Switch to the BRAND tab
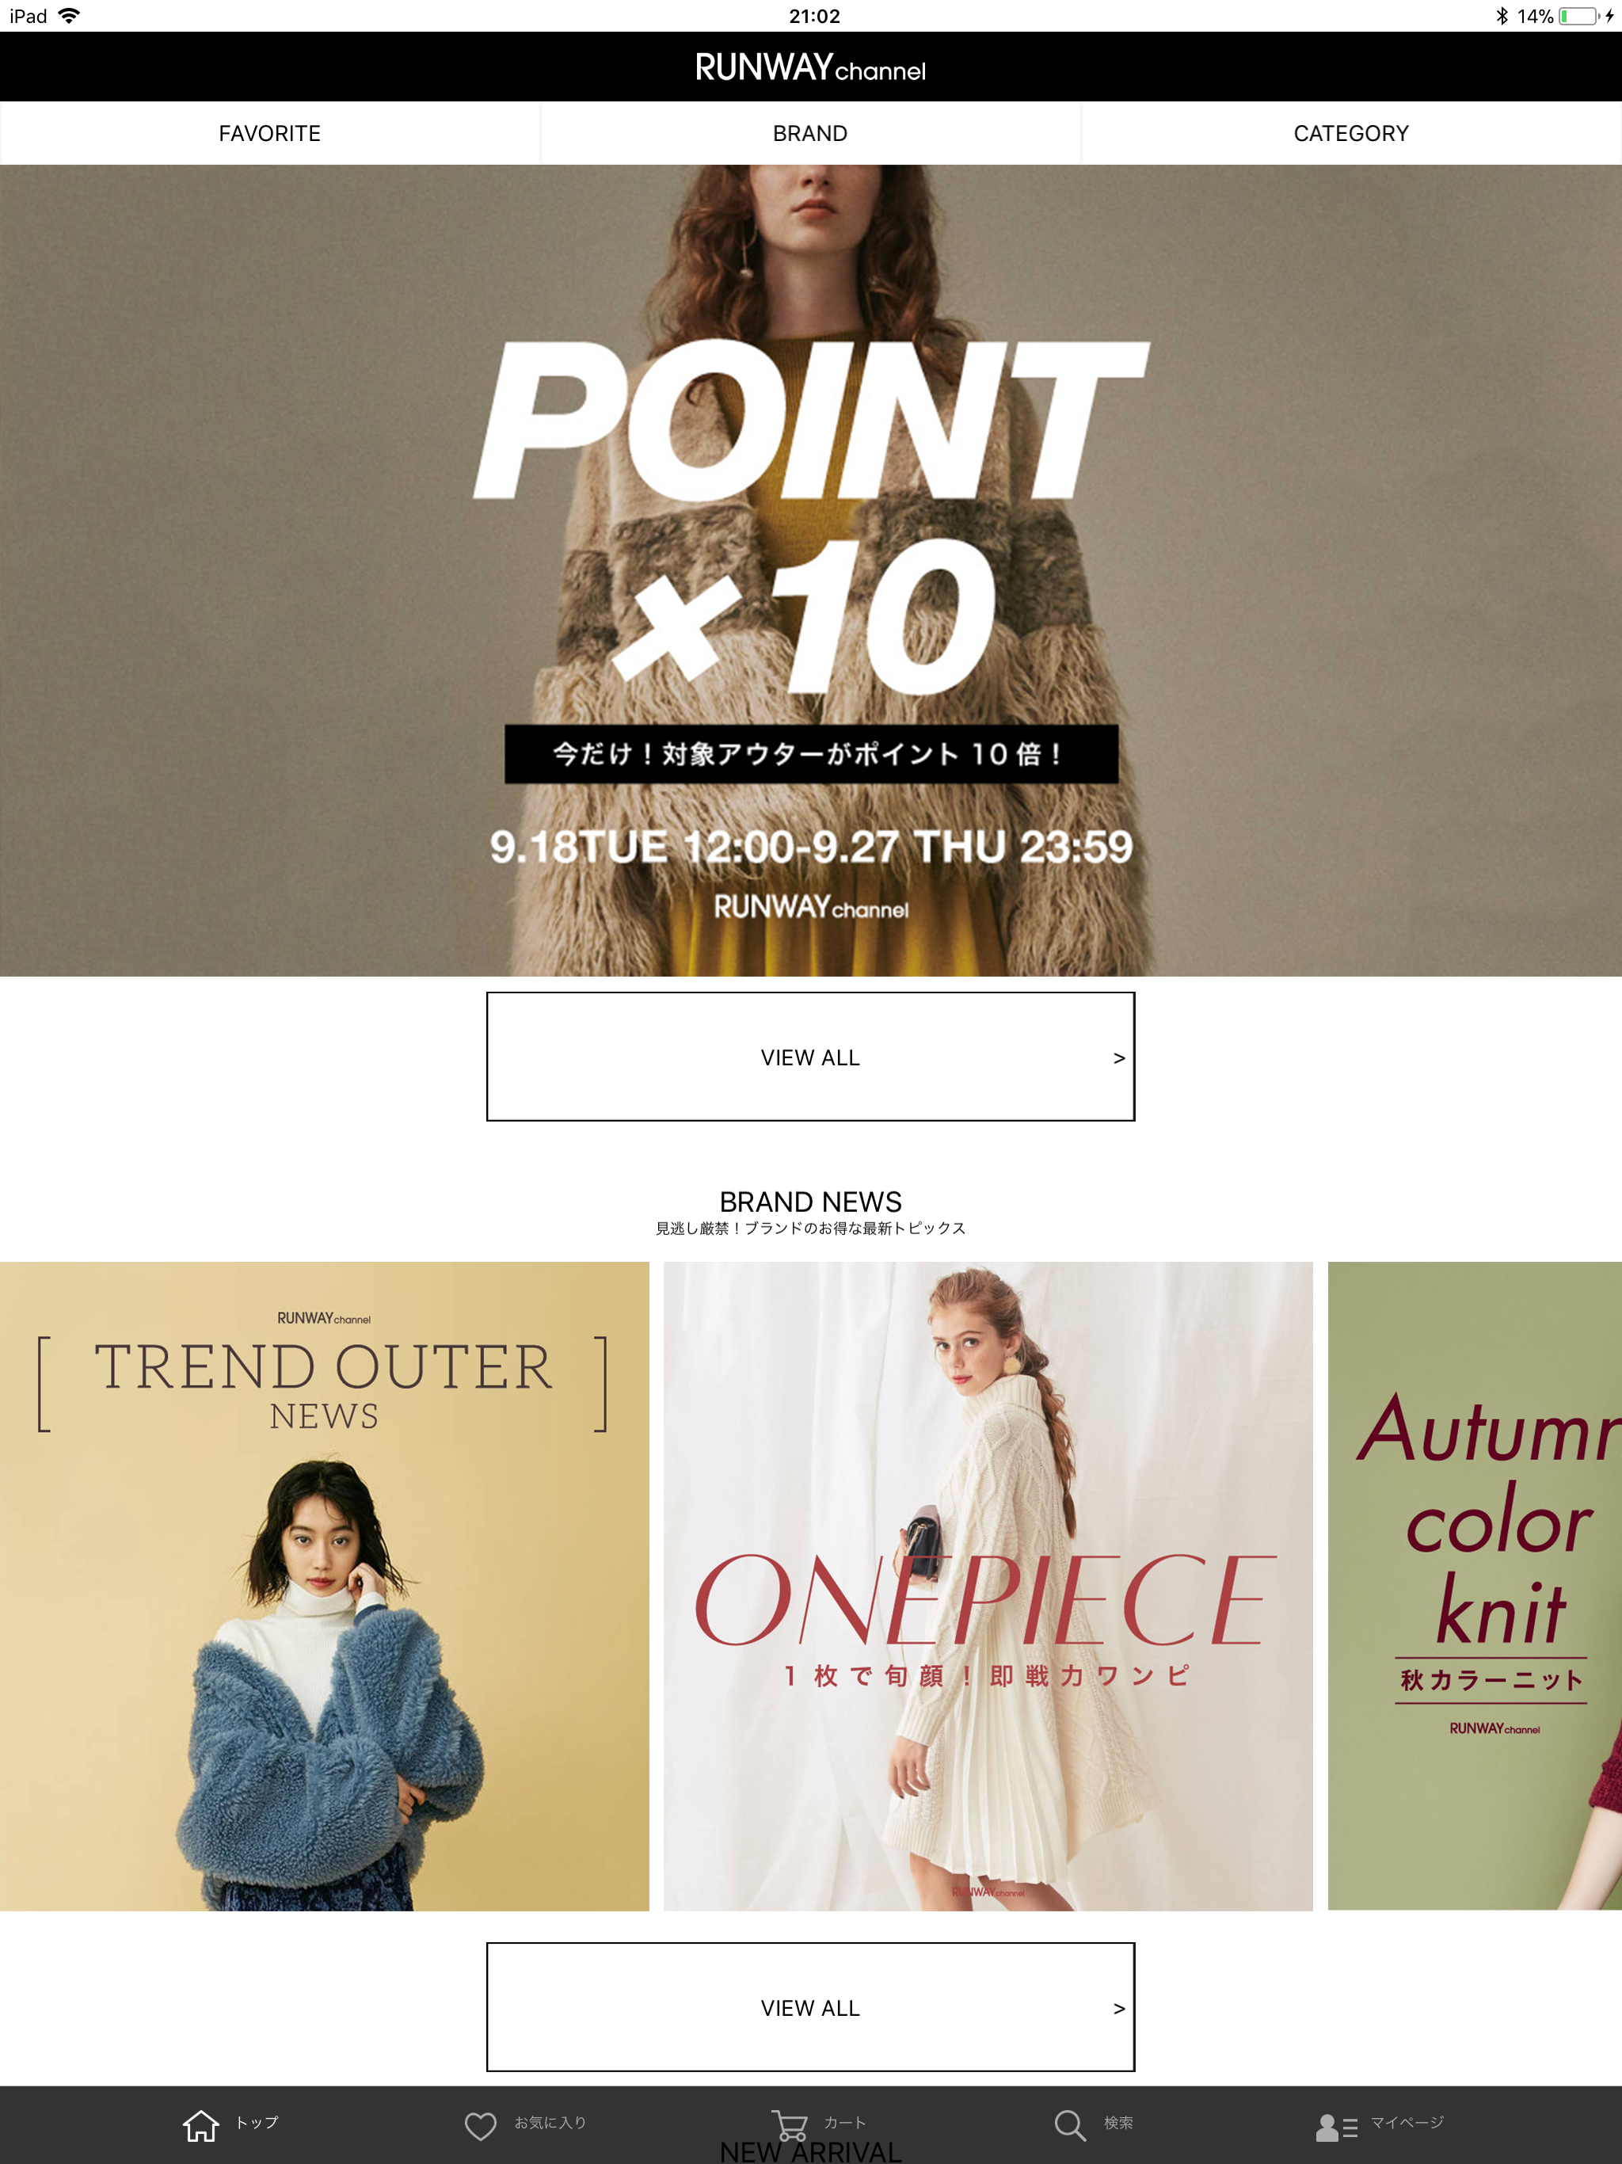 pyautogui.click(x=810, y=133)
